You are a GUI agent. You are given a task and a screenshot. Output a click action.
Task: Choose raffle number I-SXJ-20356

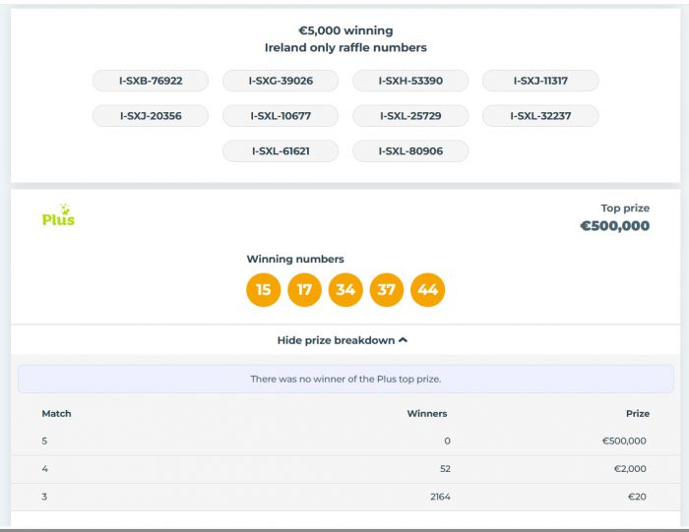point(151,116)
